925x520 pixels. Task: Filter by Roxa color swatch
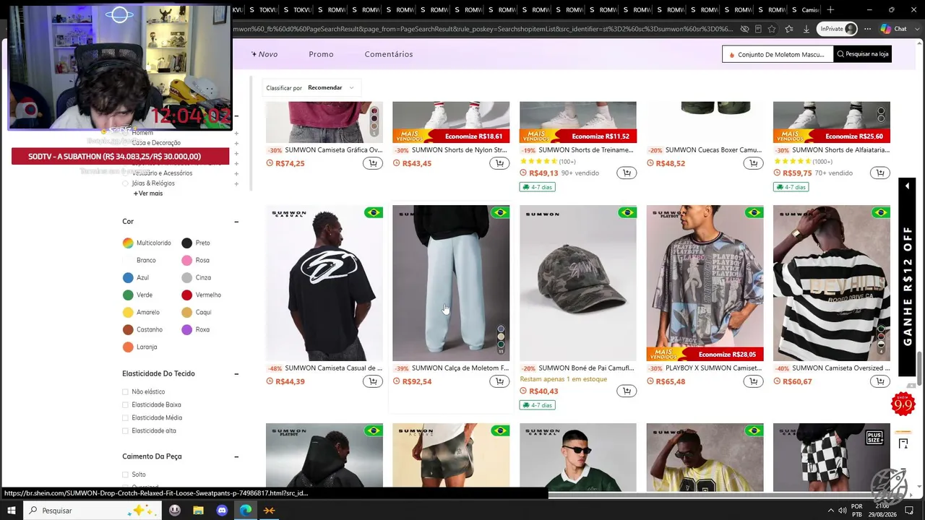tap(186, 330)
